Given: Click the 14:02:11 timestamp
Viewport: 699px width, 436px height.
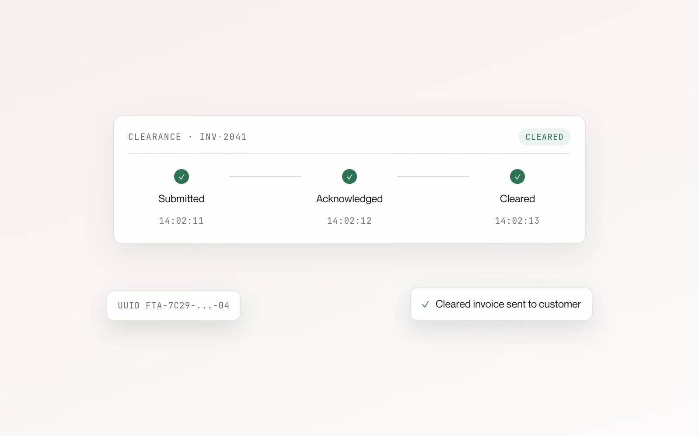Looking at the screenshot, I should [182, 221].
